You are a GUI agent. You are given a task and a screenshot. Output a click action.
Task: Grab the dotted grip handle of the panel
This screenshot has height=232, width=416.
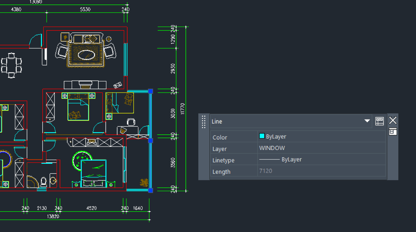pyautogui.click(x=204, y=122)
